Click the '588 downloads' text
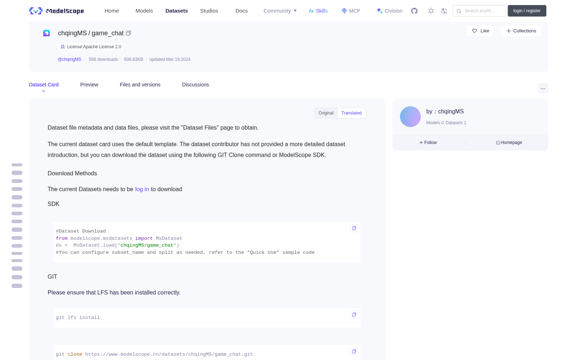The image size is (577, 360). [x=103, y=59]
